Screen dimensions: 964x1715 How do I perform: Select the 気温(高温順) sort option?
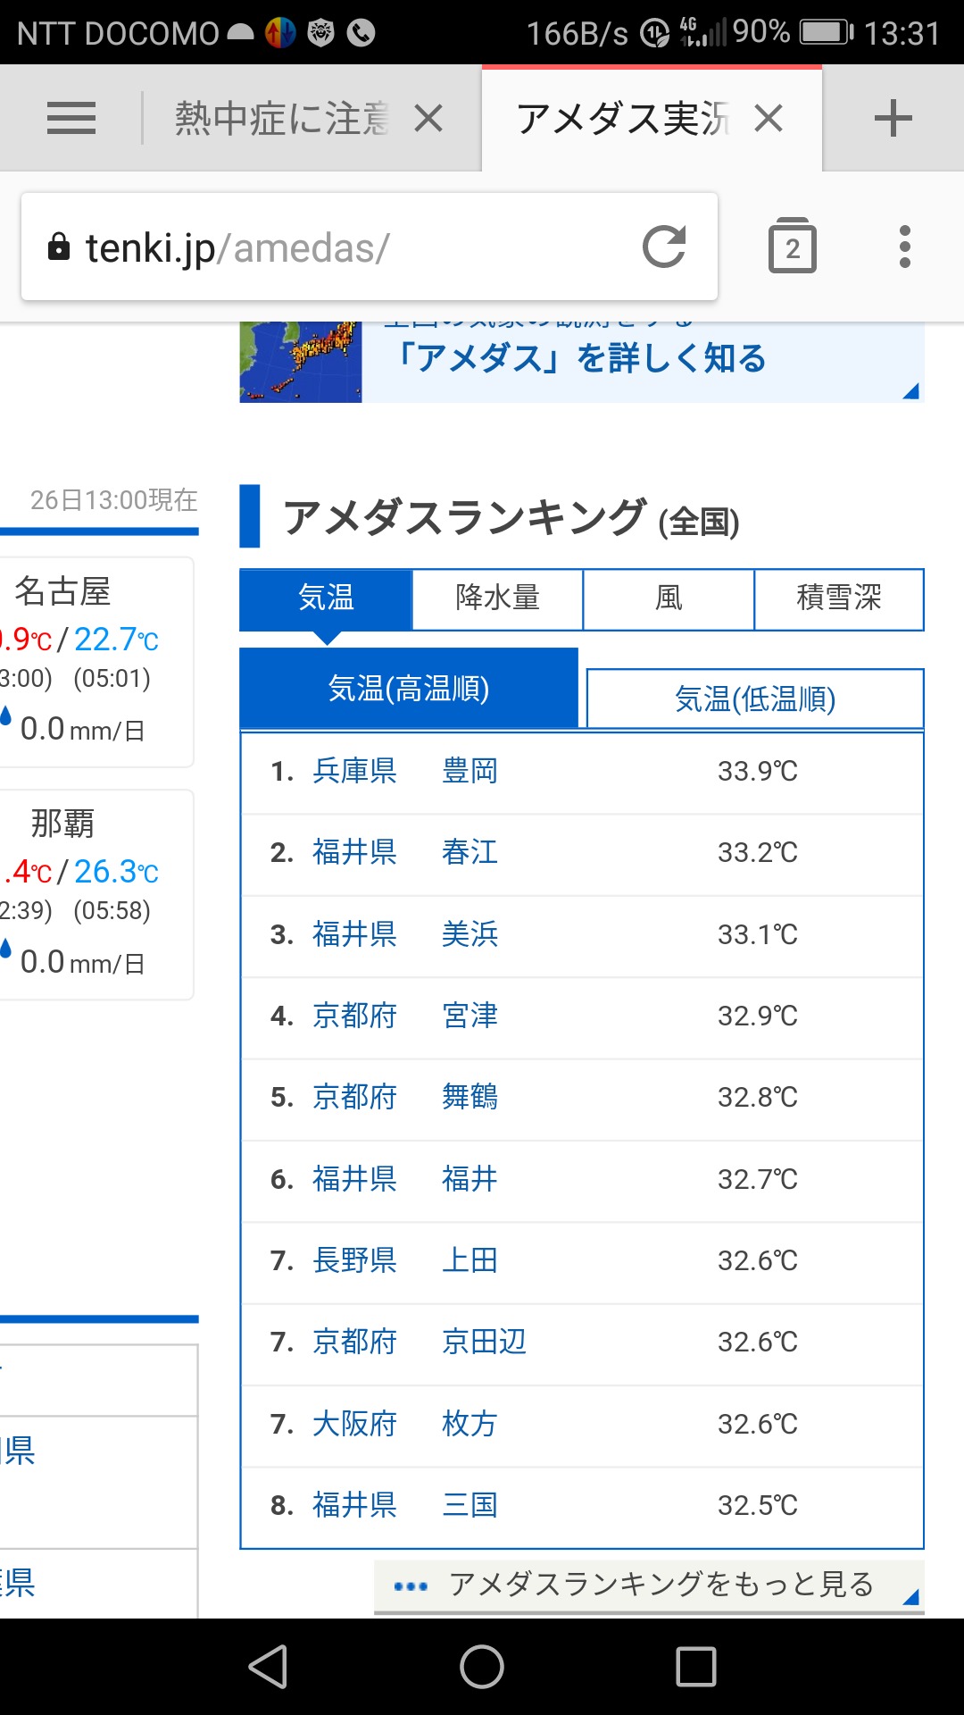click(x=409, y=689)
